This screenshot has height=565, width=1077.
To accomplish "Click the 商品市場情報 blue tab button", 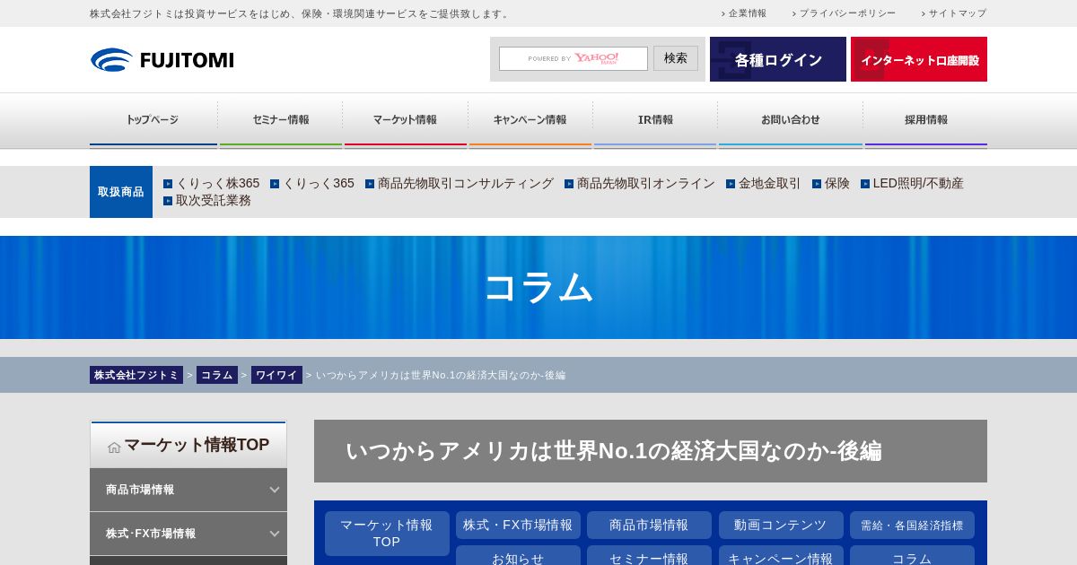I will [649, 525].
